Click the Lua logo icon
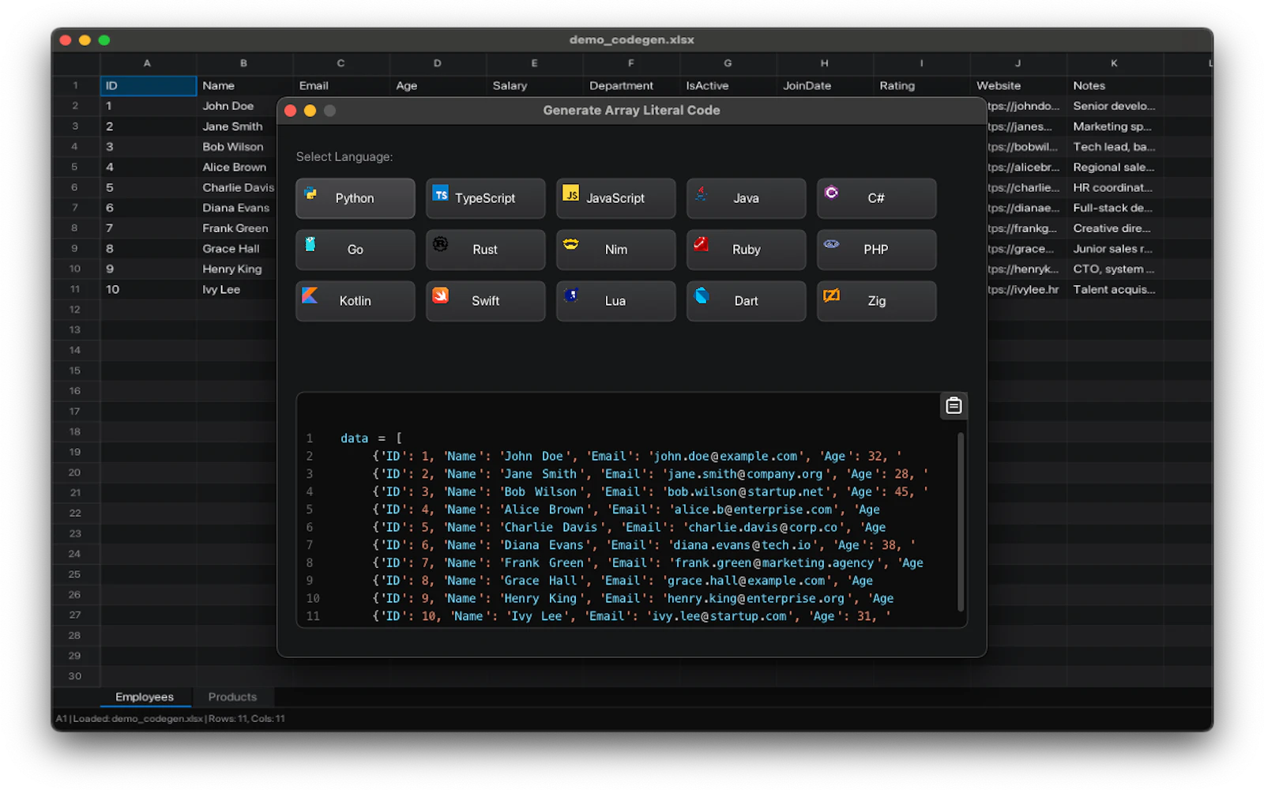1264x790 pixels. (x=571, y=295)
